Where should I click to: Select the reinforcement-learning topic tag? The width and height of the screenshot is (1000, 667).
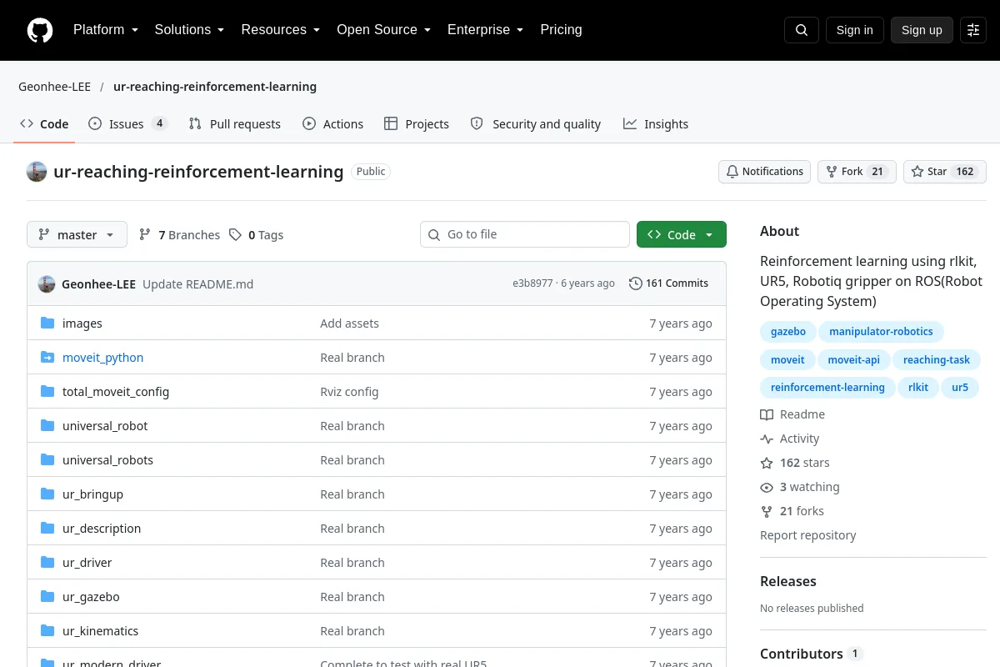(x=827, y=388)
